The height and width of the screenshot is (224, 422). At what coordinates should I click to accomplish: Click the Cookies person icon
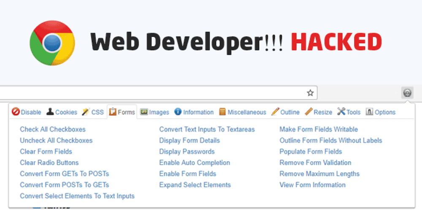click(x=50, y=112)
